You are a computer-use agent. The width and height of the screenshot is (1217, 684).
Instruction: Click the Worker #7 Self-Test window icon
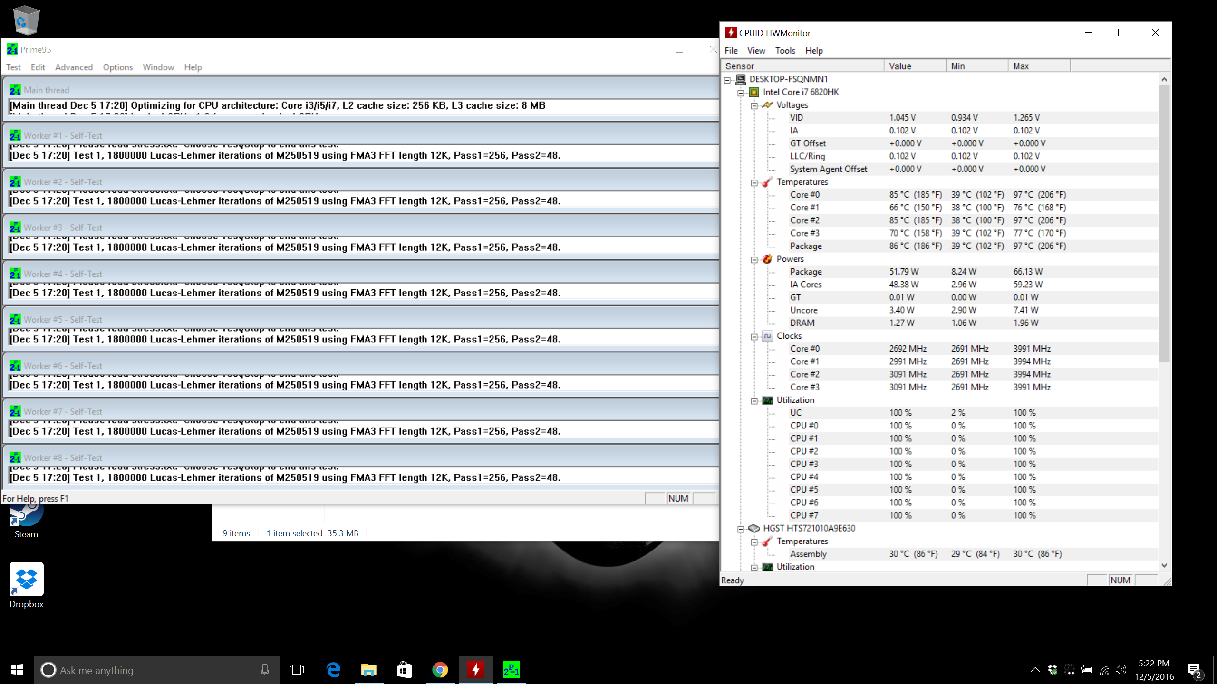pos(15,411)
